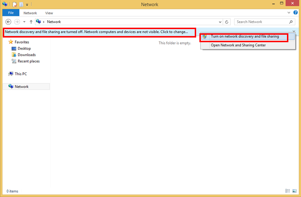The height and width of the screenshot is (197, 301).
Task: Open Windows Help question mark
Action: 295,13
